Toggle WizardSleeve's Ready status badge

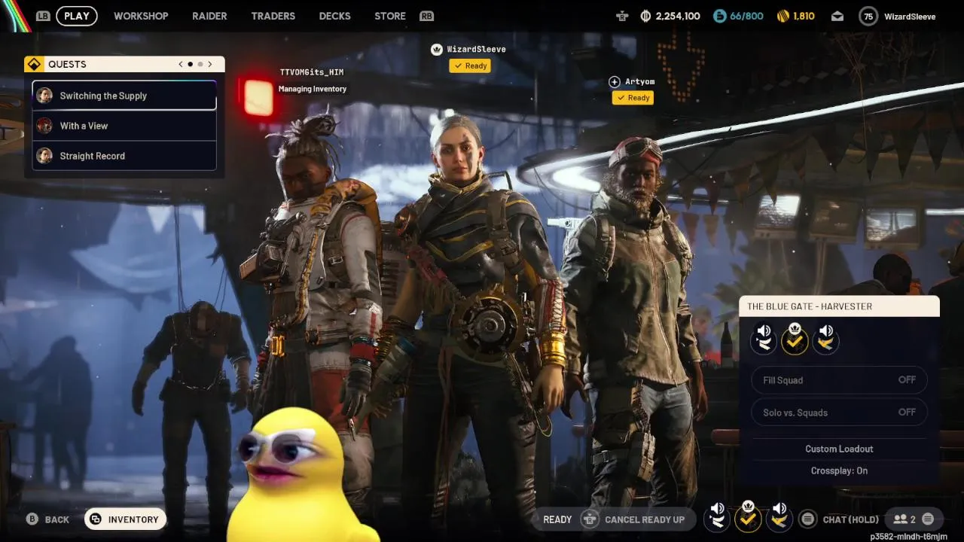470,65
